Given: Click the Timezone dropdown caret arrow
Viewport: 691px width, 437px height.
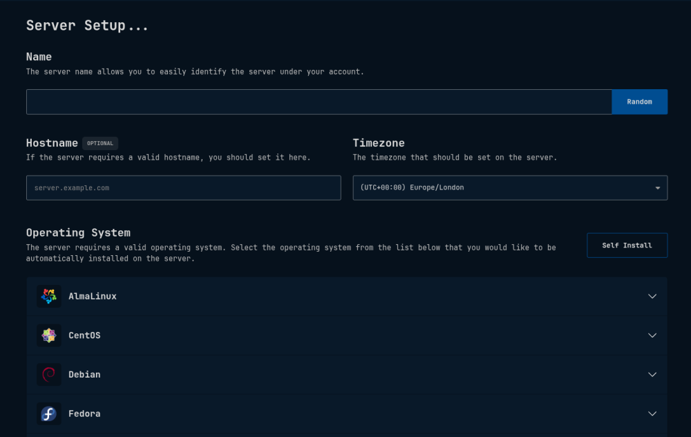Looking at the screenshot, I should tap(658, 188).
